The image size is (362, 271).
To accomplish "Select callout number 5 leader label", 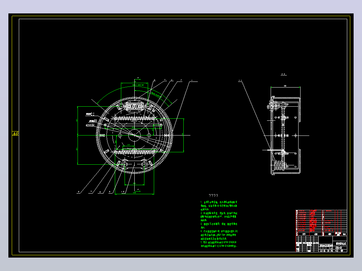I will pyautogui.click(x=154, y=80).
